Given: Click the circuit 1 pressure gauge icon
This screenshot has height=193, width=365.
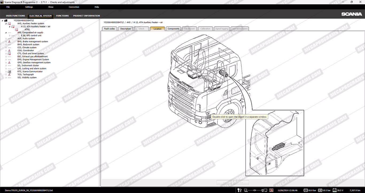Looking at the screenshot, I should [306, 190].
